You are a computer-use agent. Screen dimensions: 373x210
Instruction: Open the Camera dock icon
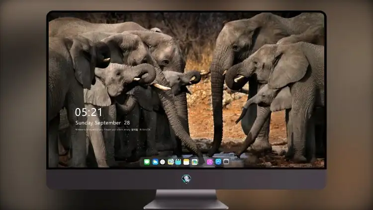click(x=226, y=162)
